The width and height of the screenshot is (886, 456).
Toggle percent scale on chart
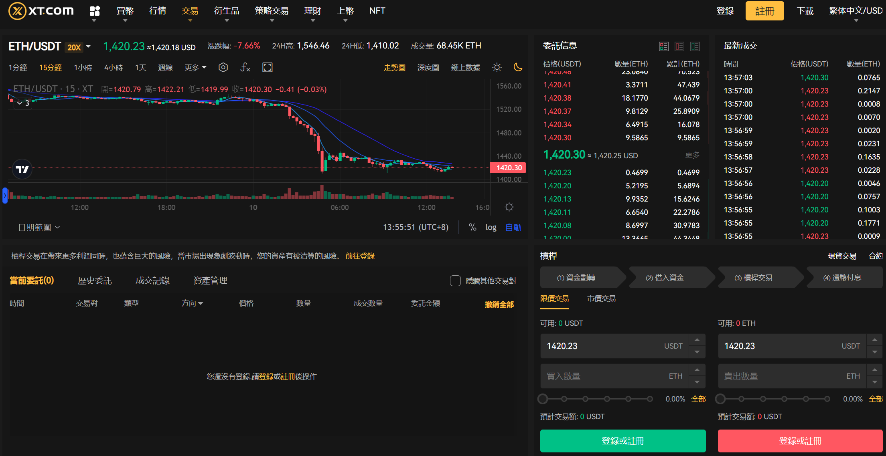tap(472, 228)
